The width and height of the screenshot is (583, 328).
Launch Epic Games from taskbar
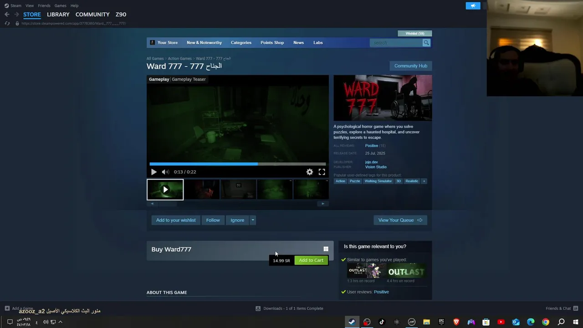point(441,322)
